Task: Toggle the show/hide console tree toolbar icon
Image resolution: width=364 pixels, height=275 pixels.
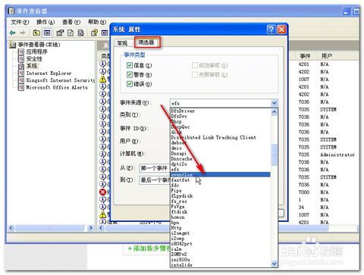Action: [x=47, y=33]
